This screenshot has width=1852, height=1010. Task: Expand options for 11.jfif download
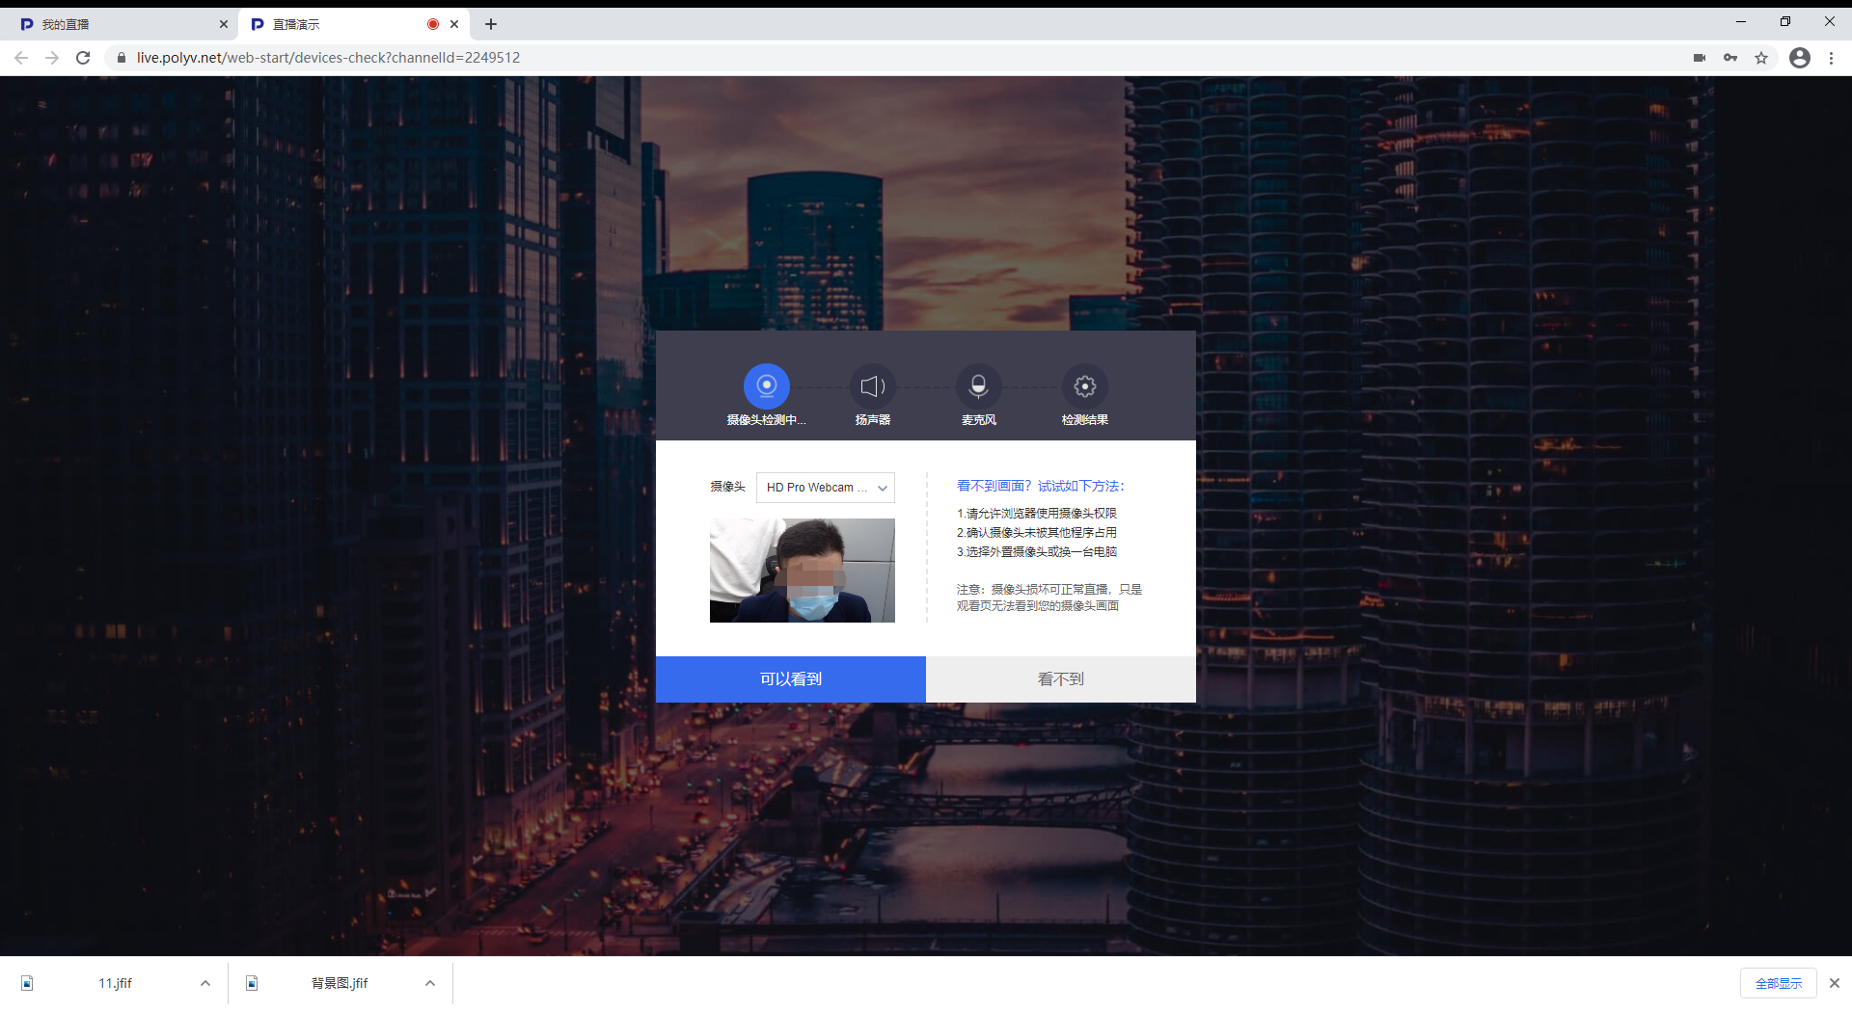pos(204,983)
